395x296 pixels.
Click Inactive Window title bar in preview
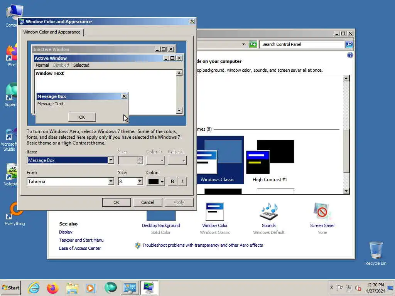93,49
